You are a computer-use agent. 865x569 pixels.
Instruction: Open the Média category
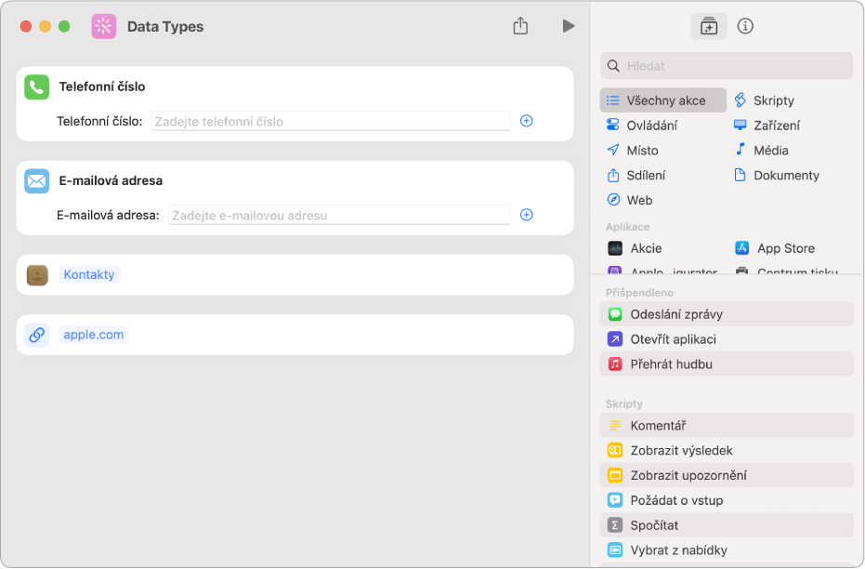(761, 150)
